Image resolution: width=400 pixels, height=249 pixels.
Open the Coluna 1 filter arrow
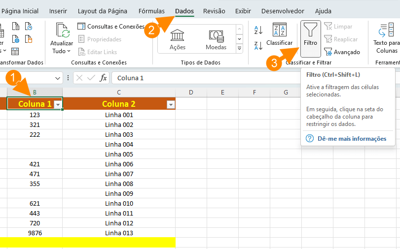click(58, 105)
